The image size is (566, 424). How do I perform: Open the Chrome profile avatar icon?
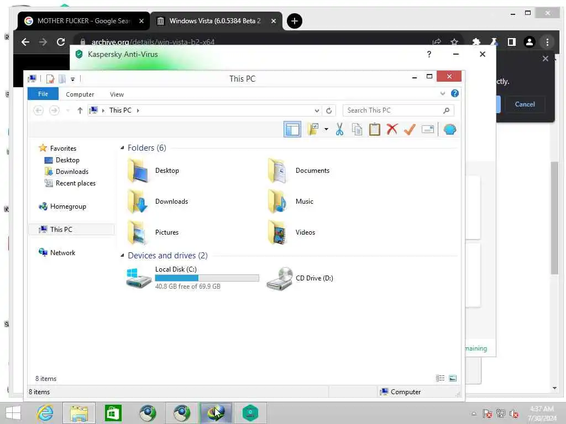point(529,42)
